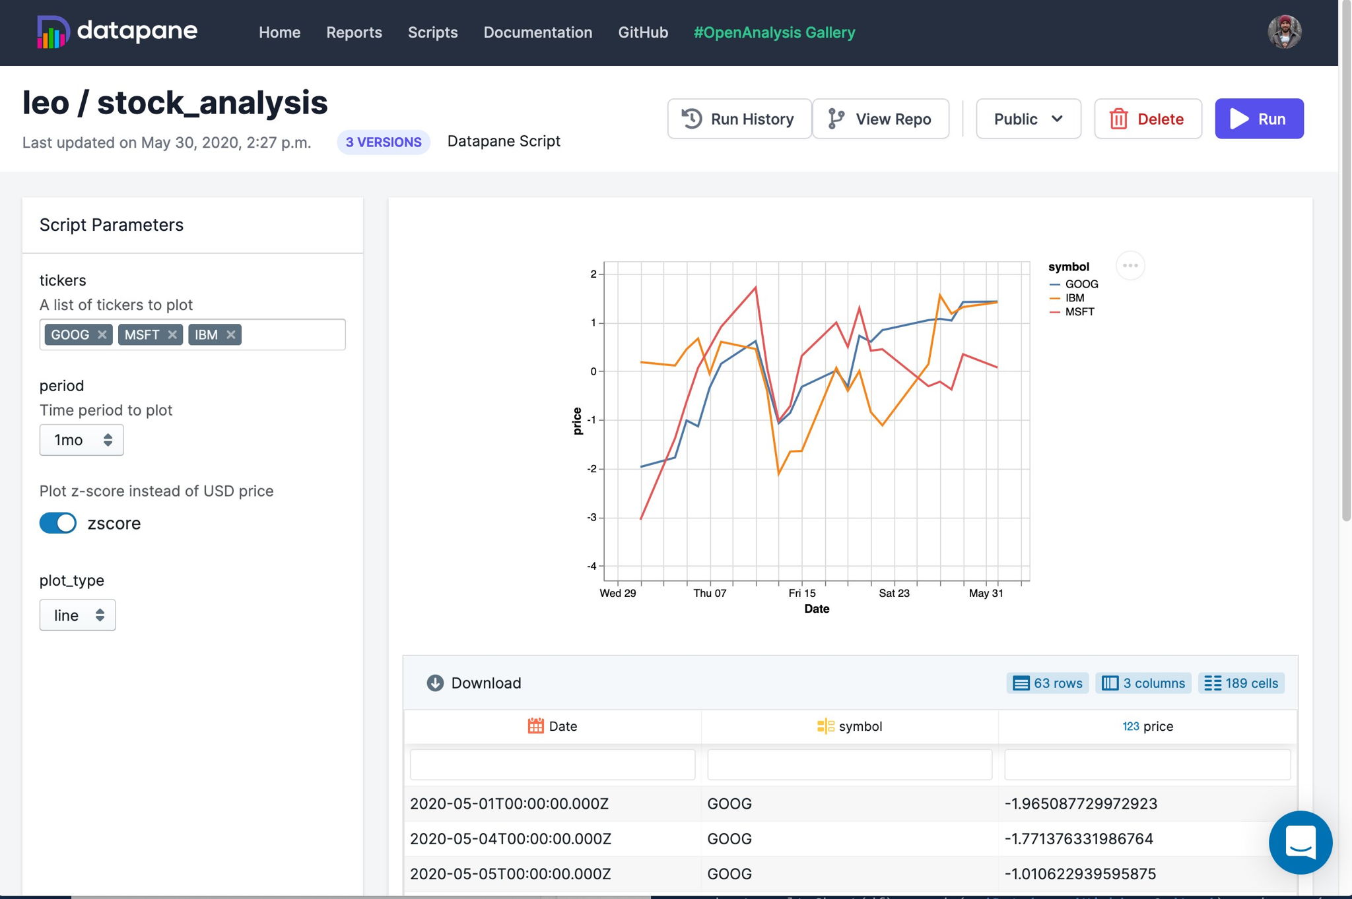This screenshot has width=1352, height=899.
Task: Click the leo / stock_analysis title
Action: click(175, 103)
